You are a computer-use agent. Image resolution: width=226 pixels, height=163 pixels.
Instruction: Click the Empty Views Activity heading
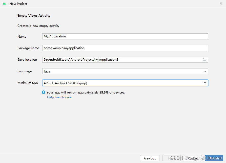(34, 15)
